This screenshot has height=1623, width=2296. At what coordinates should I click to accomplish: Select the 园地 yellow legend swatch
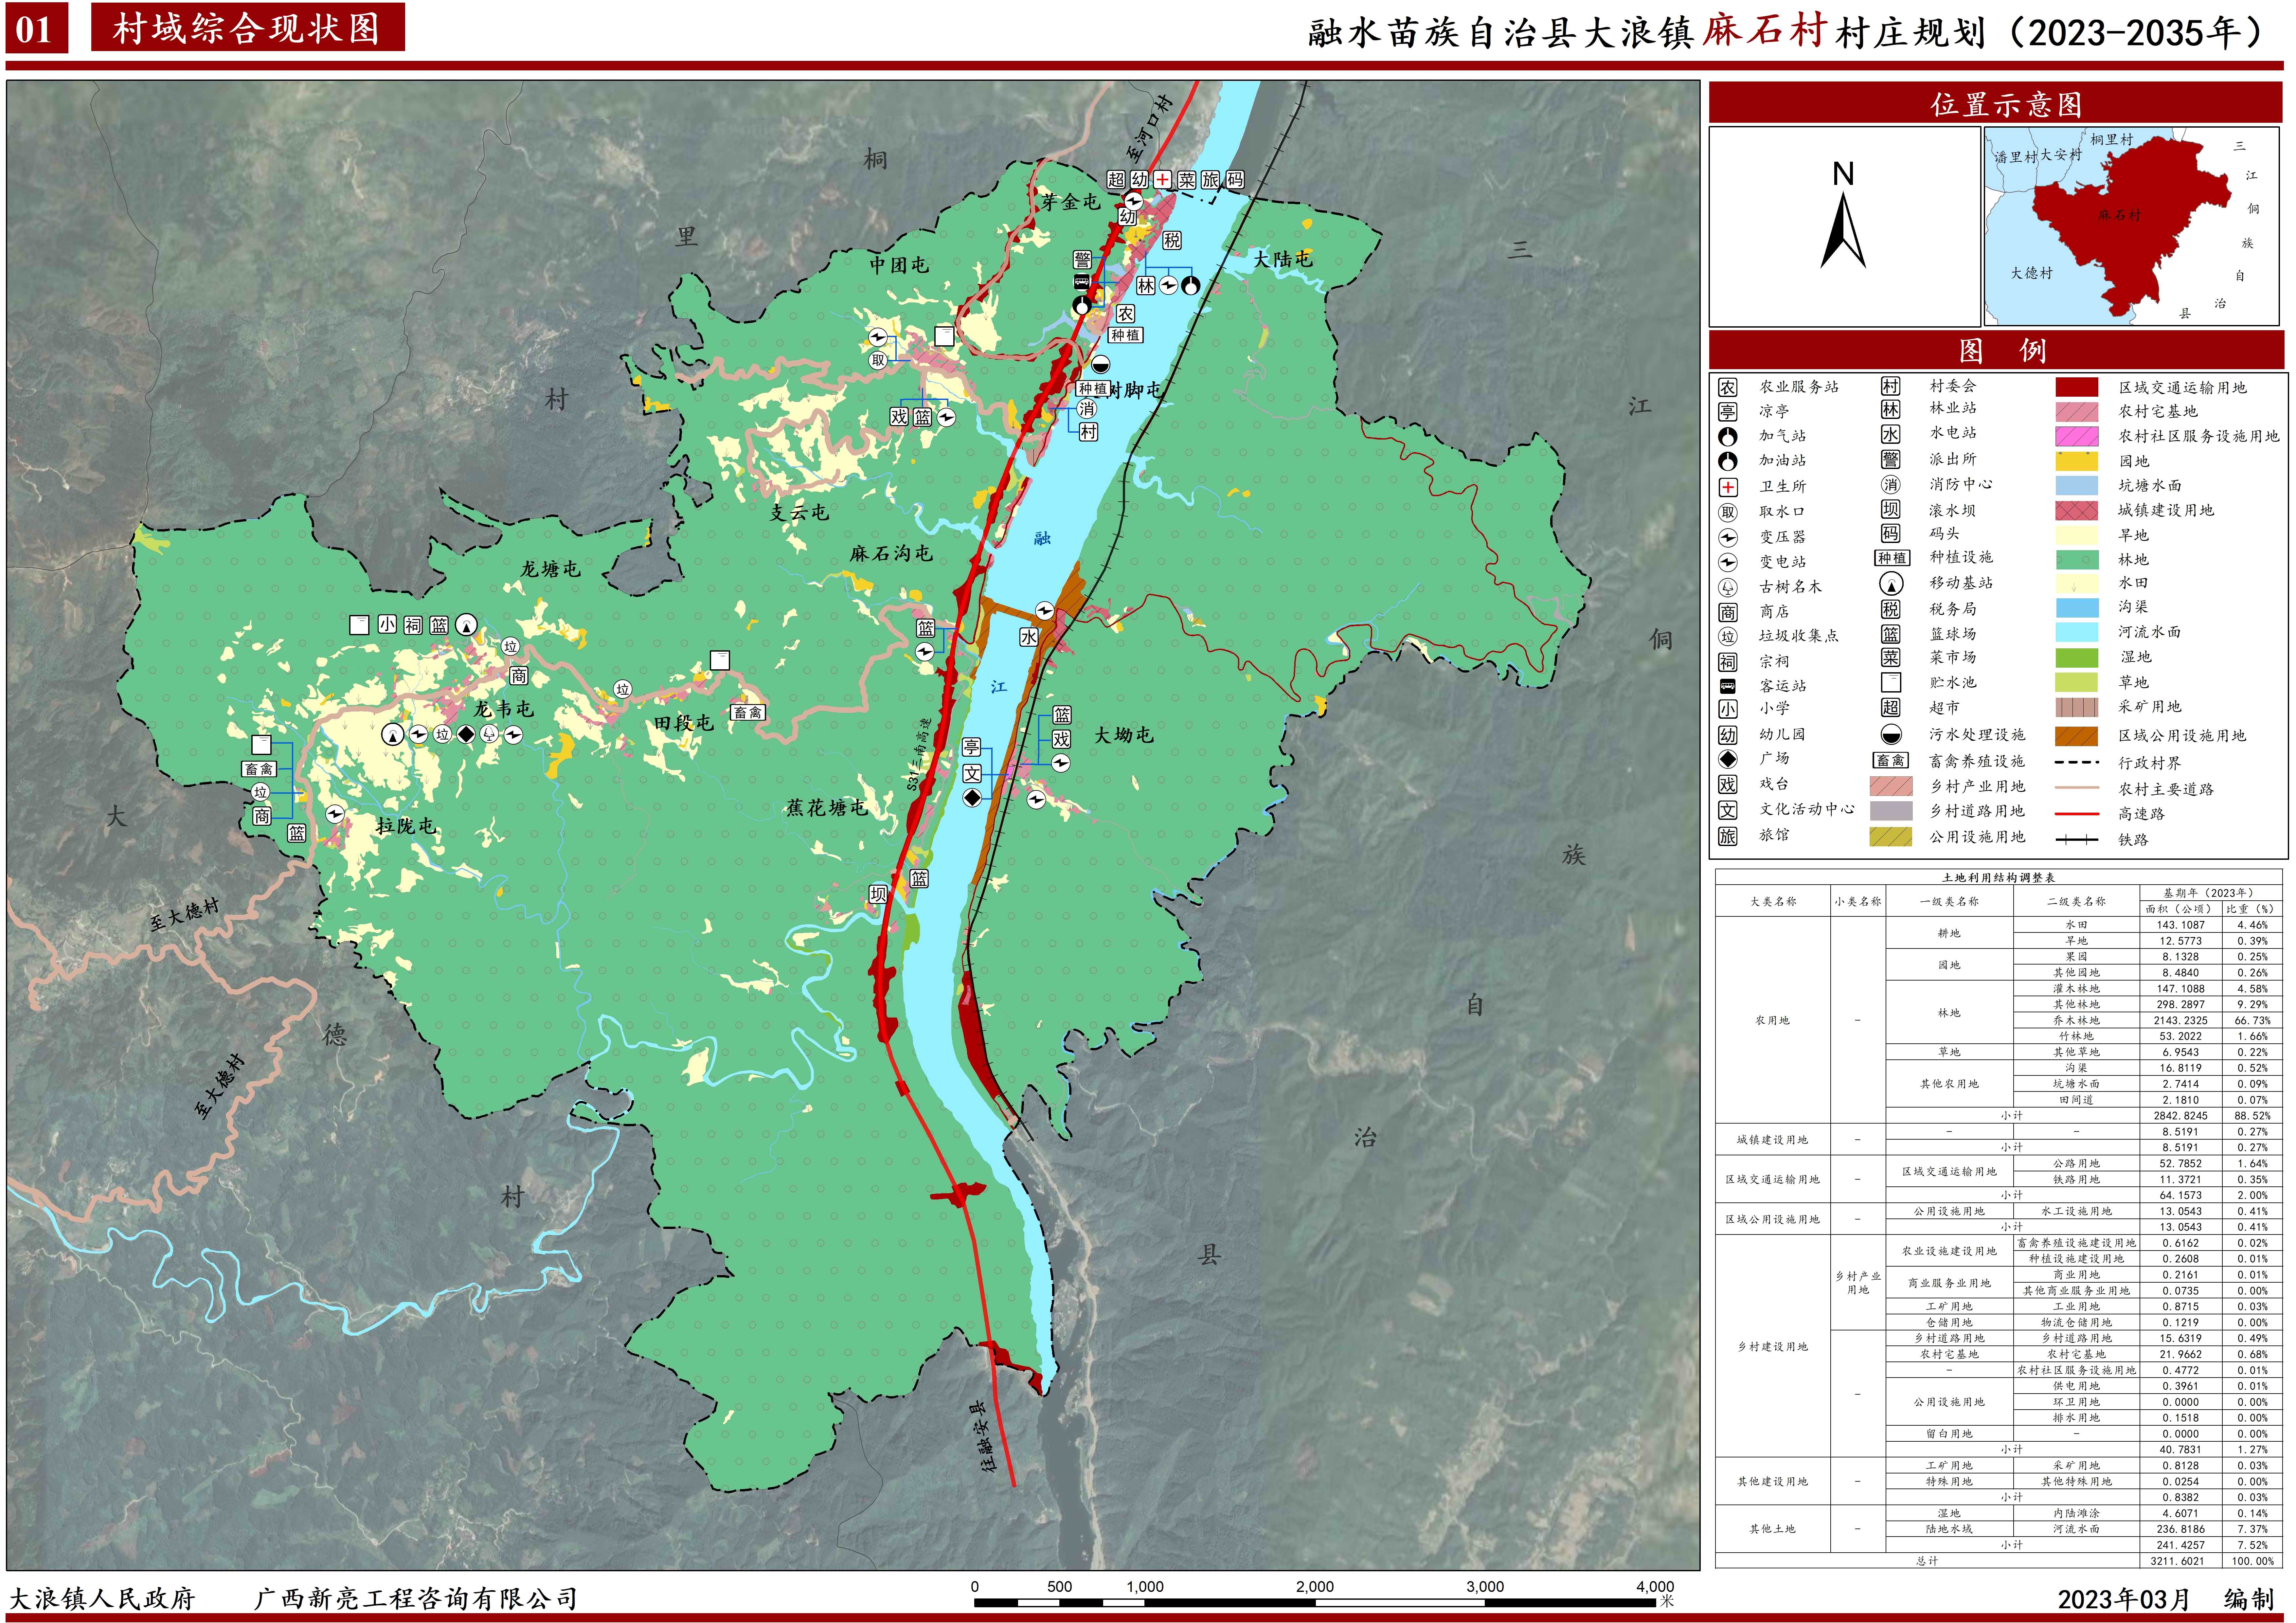tap(2077, 461)
